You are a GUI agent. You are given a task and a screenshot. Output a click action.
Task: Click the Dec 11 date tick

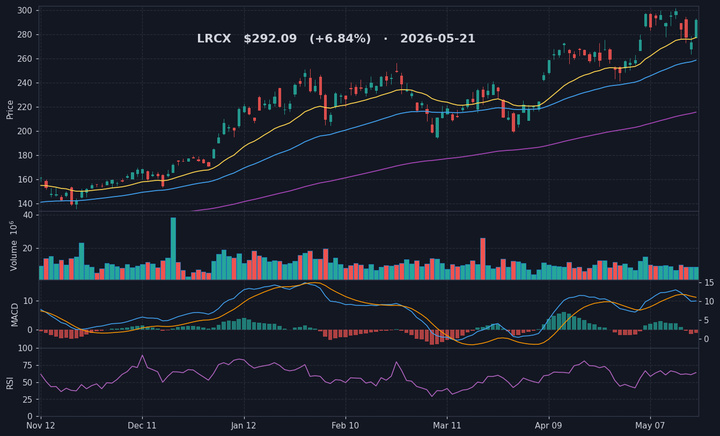pos(142,426)
